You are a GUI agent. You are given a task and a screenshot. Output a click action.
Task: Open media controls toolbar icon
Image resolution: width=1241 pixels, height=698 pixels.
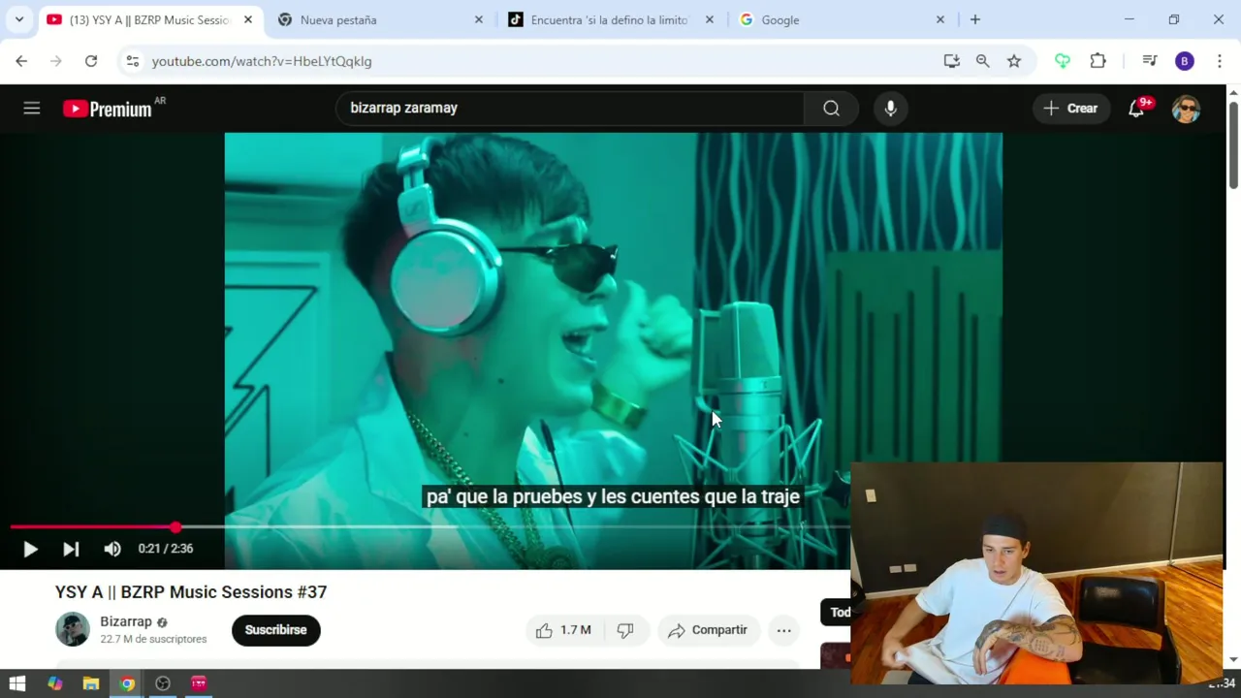point(1150,61)
